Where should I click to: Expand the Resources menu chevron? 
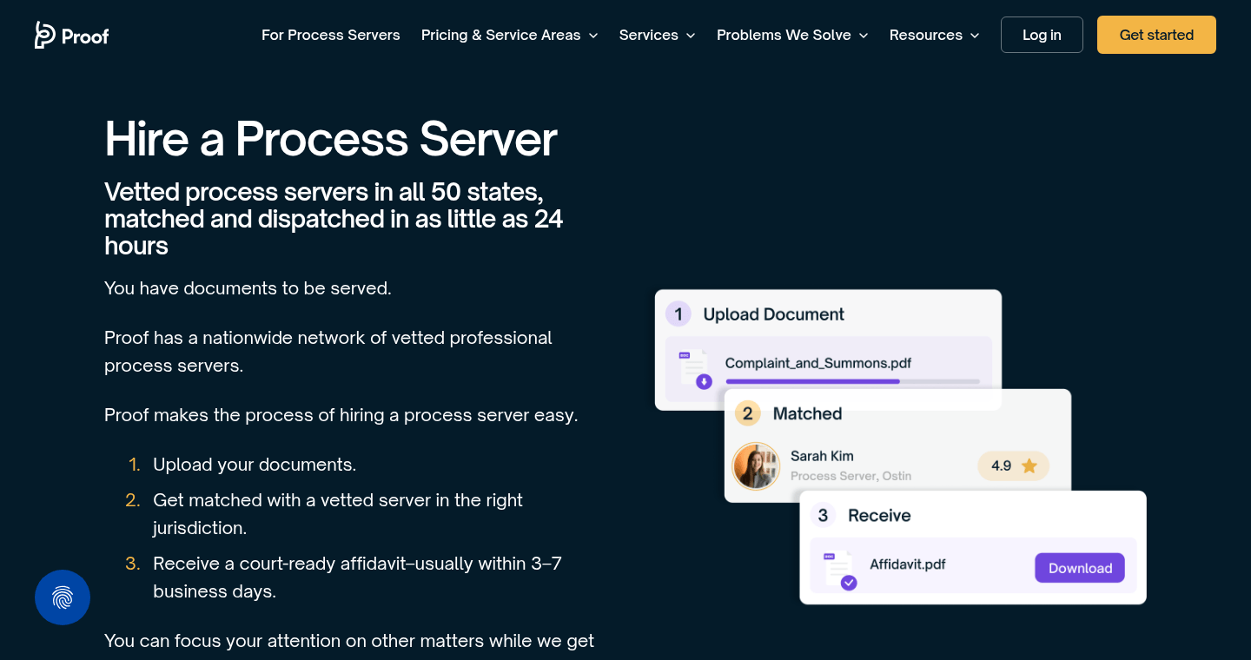975,36
